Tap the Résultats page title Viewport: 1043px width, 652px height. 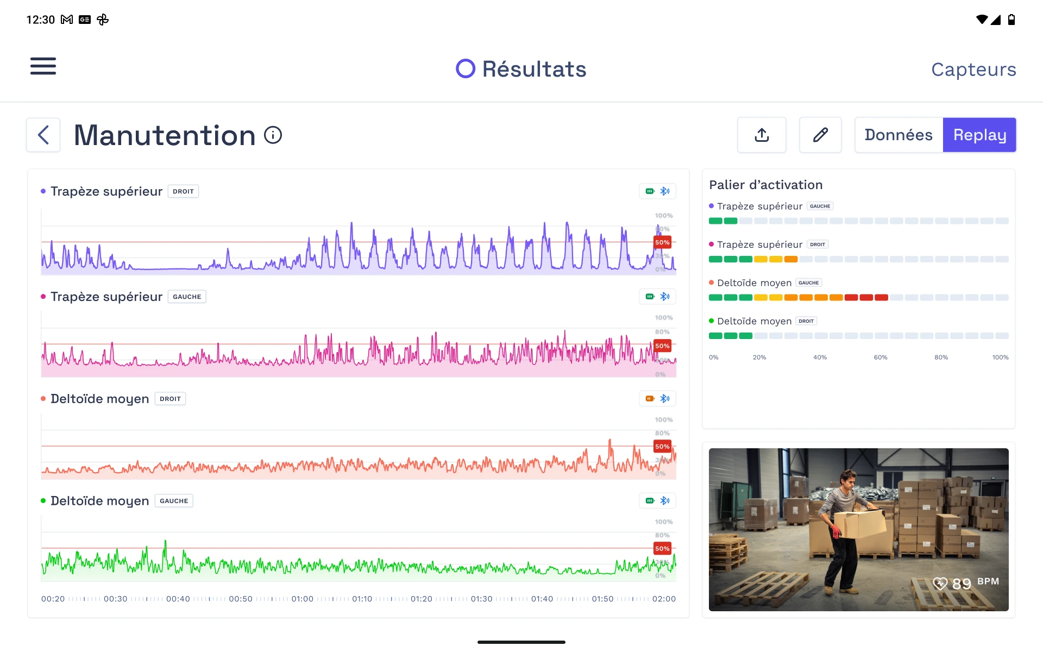point(535,69)
